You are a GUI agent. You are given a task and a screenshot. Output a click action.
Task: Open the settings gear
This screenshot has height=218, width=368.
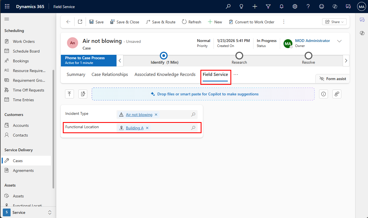pos(295,6)
